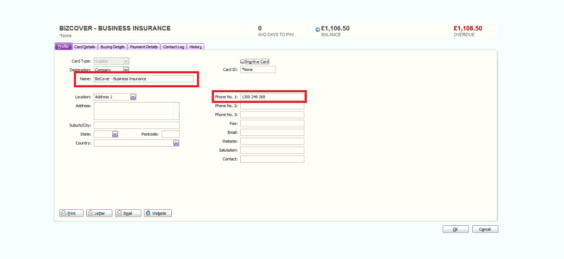Click the Phone No. 2 field
Screen dimensions: 564x259
tap(272, 106)
